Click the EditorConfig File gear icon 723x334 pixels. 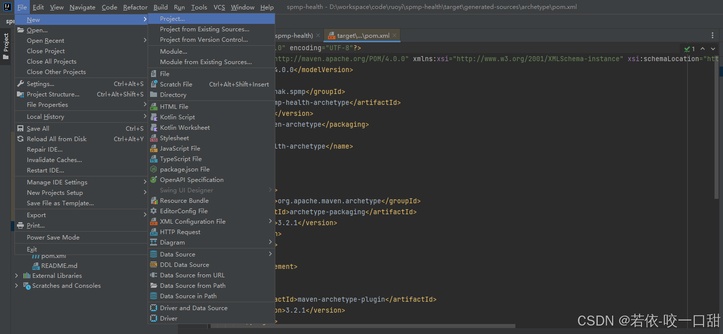(x=154, y=211)
